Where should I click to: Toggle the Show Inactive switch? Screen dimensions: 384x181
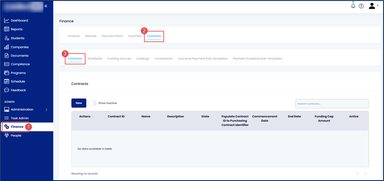[93, 103]
